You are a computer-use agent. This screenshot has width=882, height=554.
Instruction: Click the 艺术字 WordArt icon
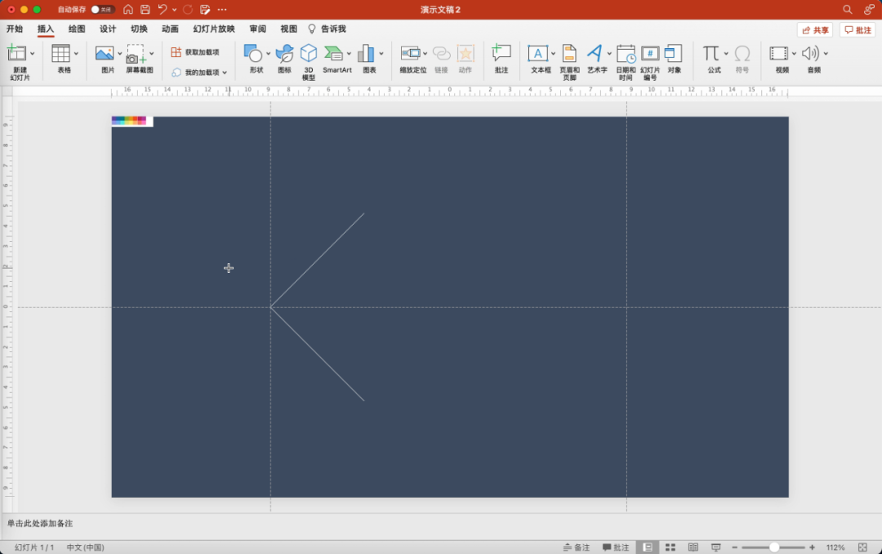tap(595, 53)
